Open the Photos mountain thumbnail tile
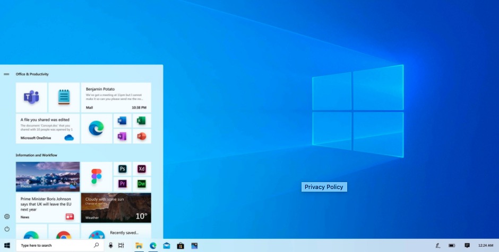The width and height of the screenshot is (499, 252). coord(48,176)
